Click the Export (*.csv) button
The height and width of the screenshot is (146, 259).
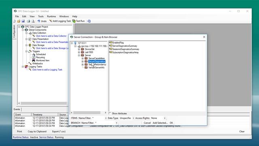click(59, 131)
